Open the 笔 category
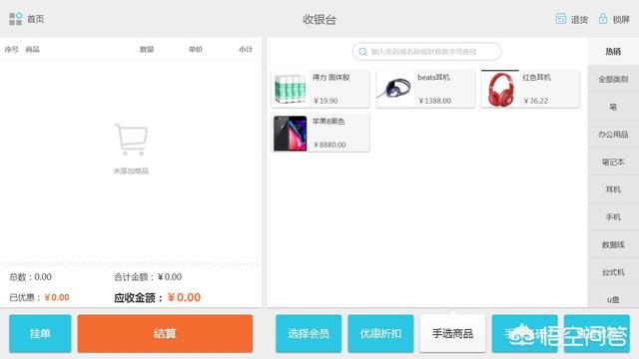 [613, 107]
